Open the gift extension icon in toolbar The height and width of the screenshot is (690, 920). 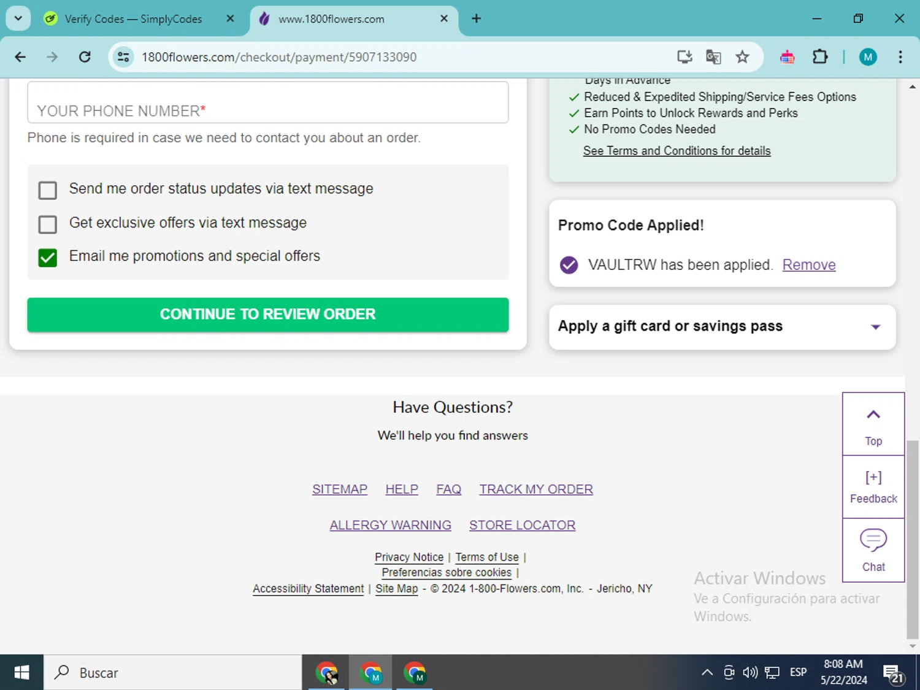[x=788, y=57]
